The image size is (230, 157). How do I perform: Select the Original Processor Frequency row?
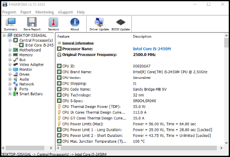click(x=140, y=55)
